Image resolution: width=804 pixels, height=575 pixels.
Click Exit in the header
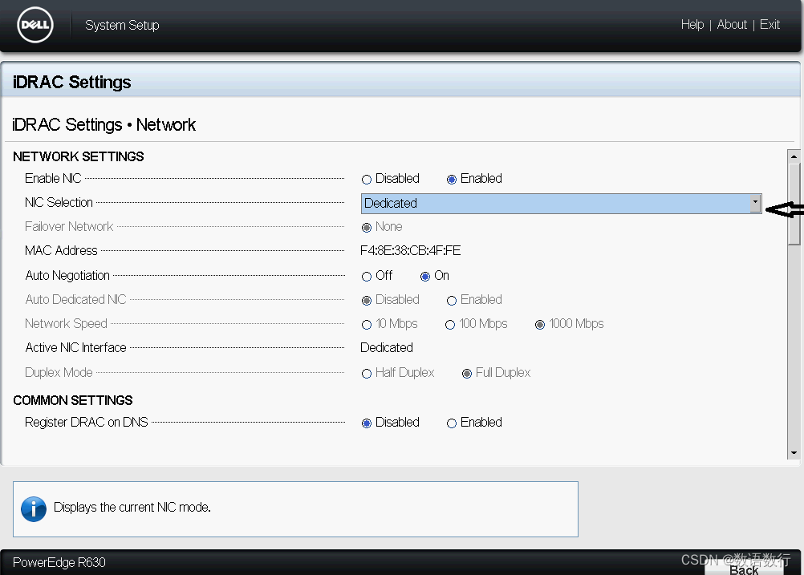[x=769, y=25]
